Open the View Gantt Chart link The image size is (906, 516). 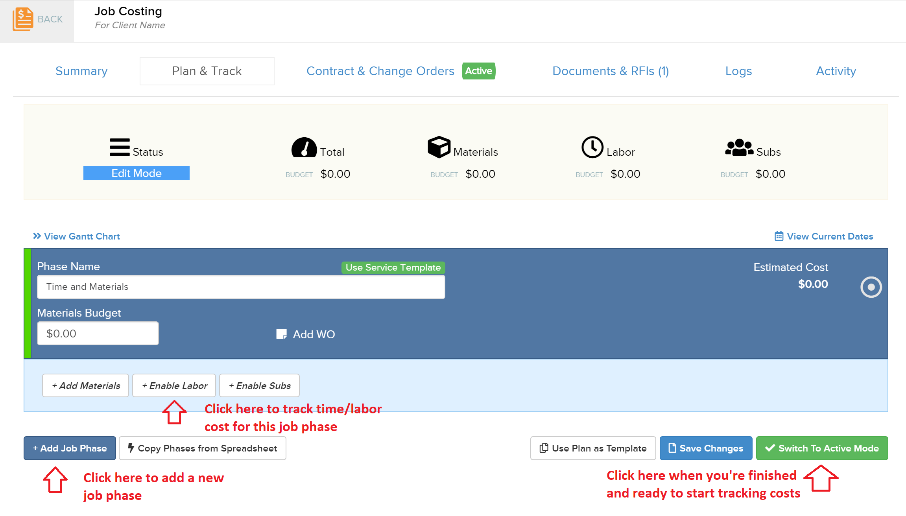82,236
